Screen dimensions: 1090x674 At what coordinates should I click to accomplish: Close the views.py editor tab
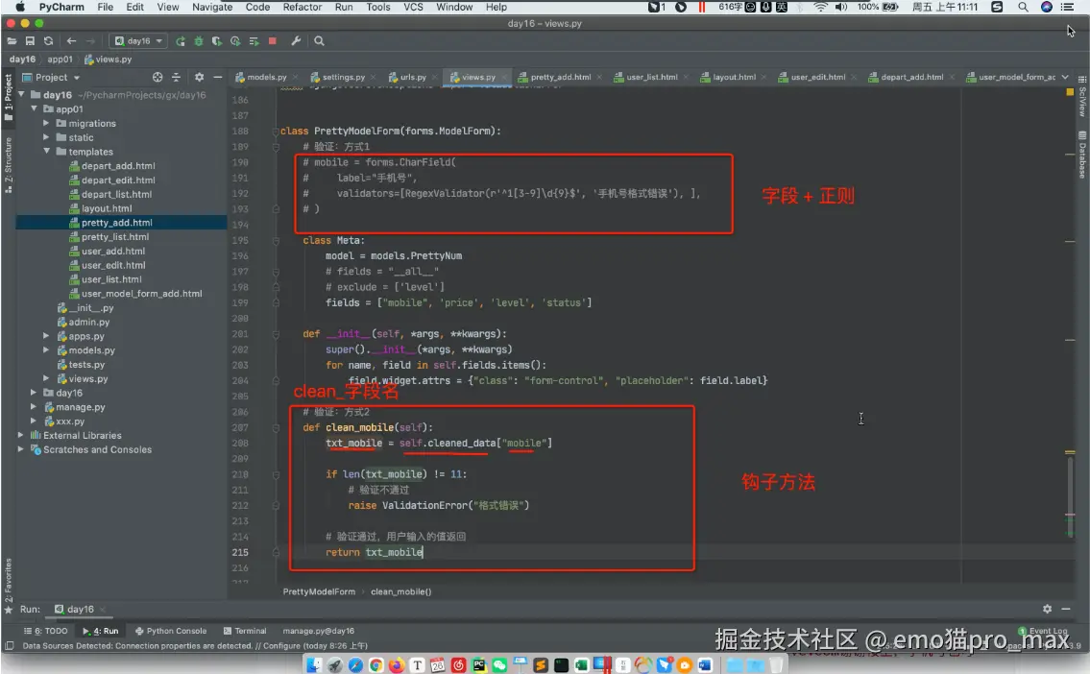pos(505,77)
